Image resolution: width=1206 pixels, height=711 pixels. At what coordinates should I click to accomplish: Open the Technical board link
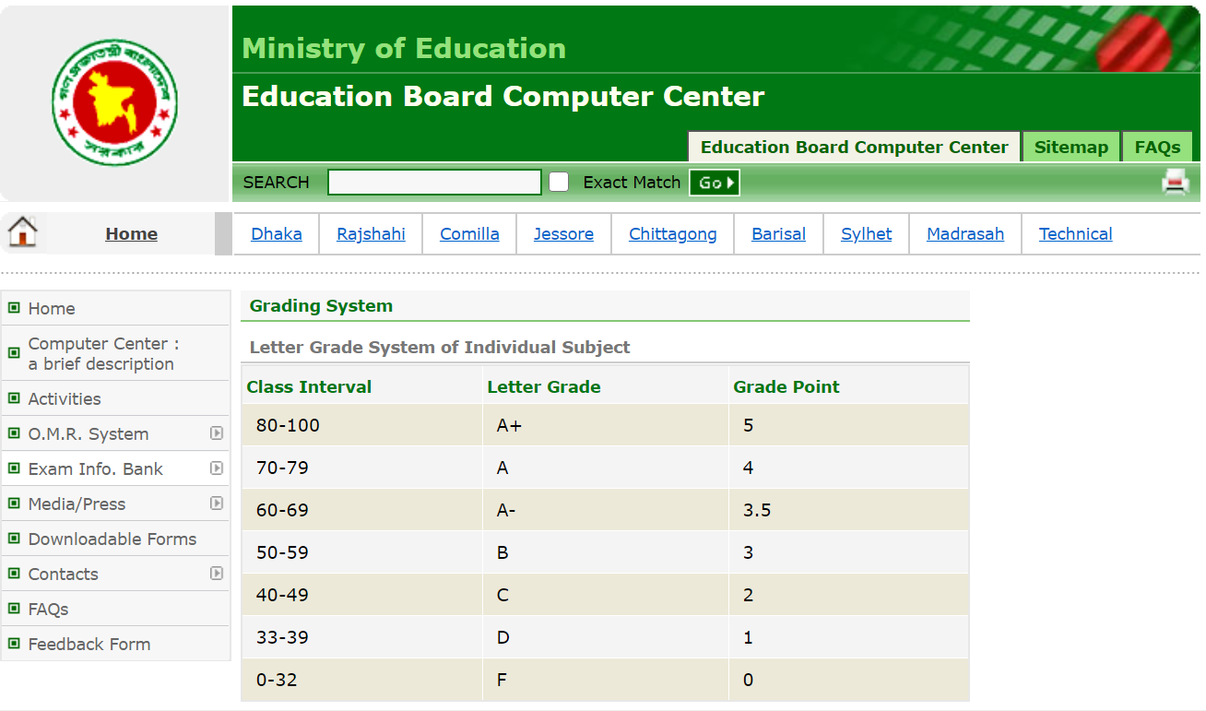tap(1076, 234)
